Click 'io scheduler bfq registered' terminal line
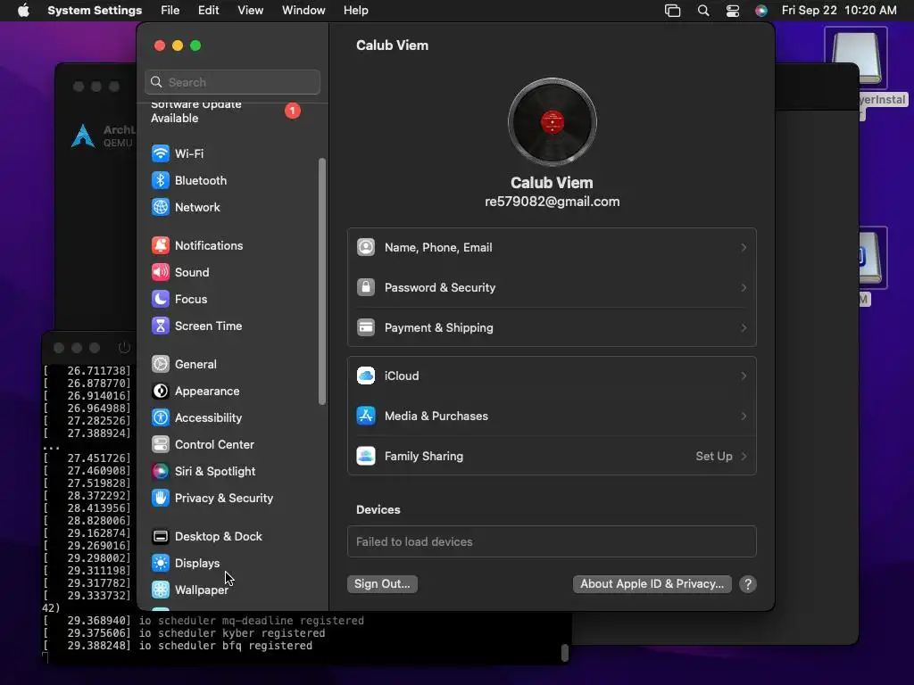 point(226,646)
